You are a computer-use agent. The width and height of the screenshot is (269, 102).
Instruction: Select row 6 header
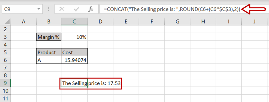tap(5, 60)
